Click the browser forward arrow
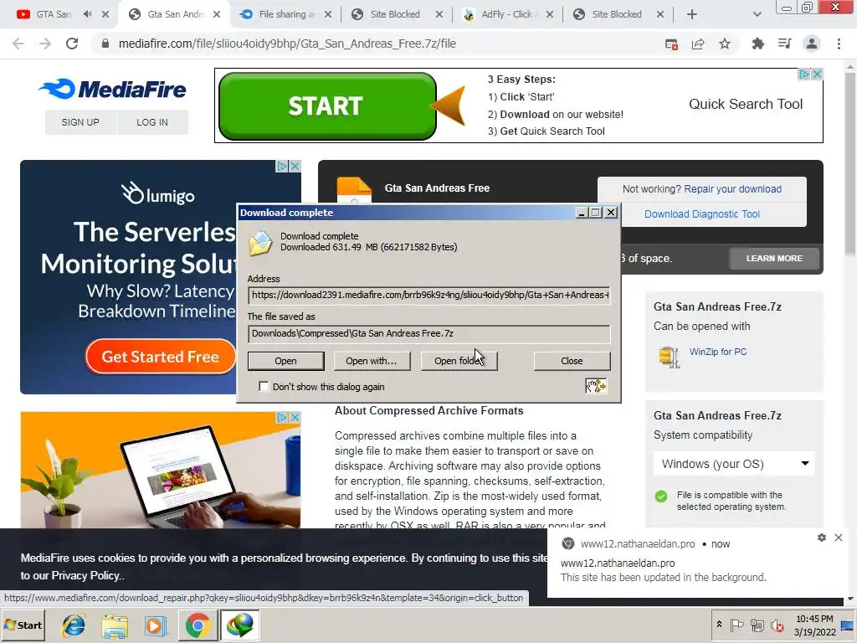 pyautogui.click(x=45, y=44)
